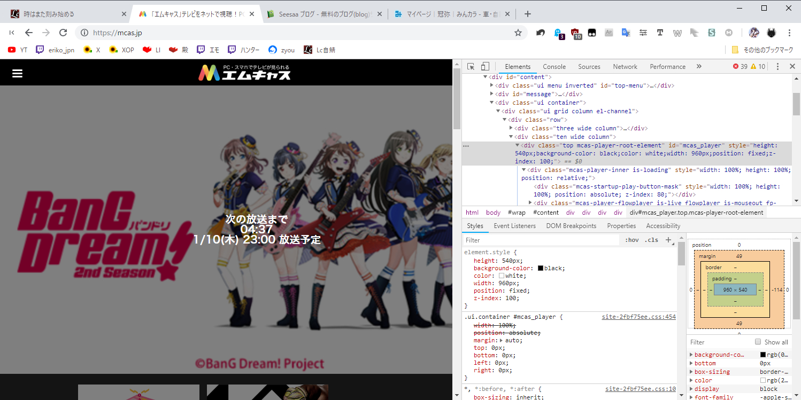Toggle the :hov element state button

632,240
